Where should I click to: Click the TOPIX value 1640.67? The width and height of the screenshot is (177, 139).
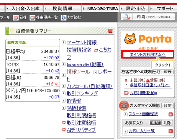coord(51,64)
